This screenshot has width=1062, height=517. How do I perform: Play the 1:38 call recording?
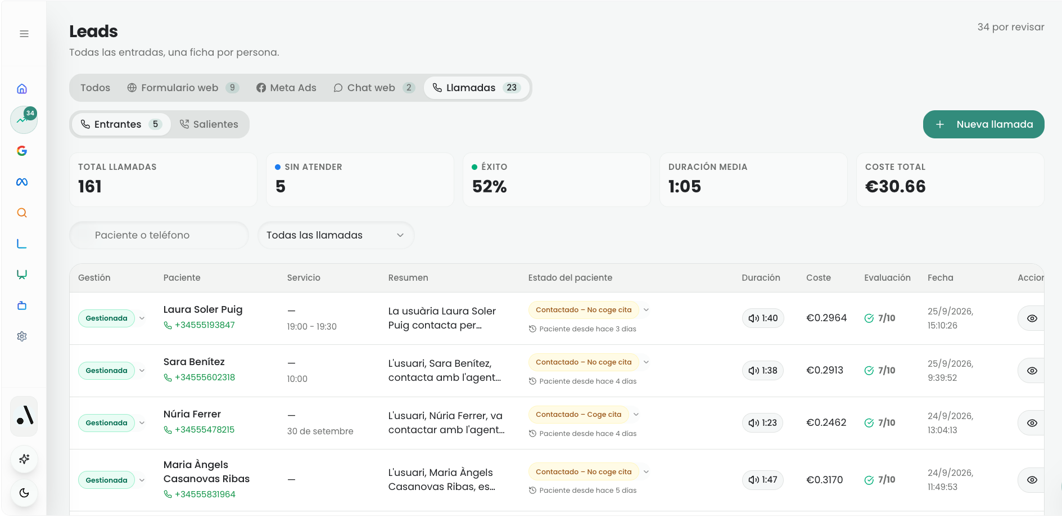click(763, 371)
